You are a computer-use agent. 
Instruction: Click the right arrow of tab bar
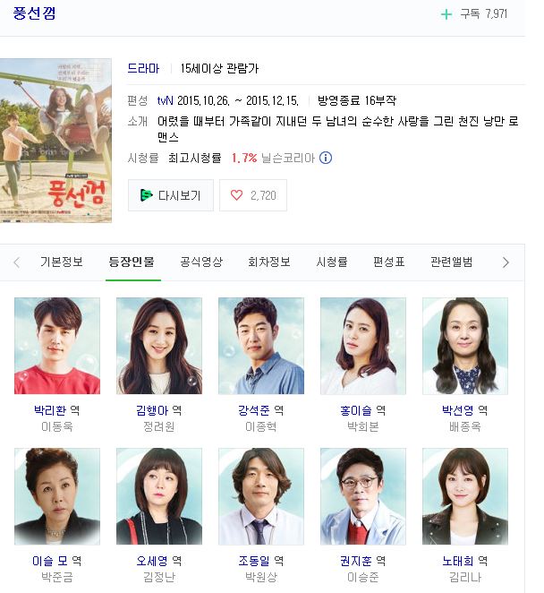pos(506,262)
